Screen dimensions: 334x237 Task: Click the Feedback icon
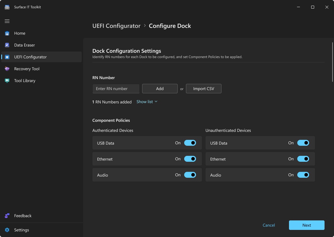tap(7, 216)
